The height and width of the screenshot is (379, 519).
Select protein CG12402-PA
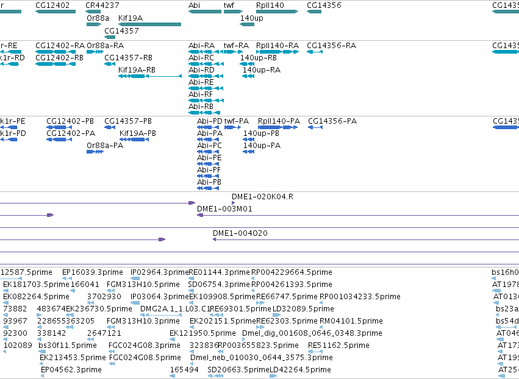point(59,140)
